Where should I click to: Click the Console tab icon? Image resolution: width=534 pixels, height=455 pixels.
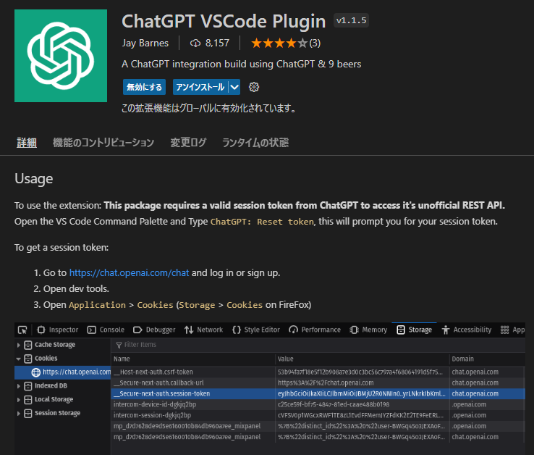92,330
